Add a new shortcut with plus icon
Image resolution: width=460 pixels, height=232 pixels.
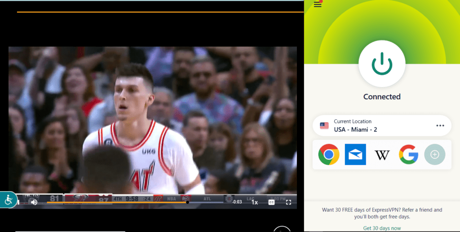pyautogui.click(x=434, y=155)
